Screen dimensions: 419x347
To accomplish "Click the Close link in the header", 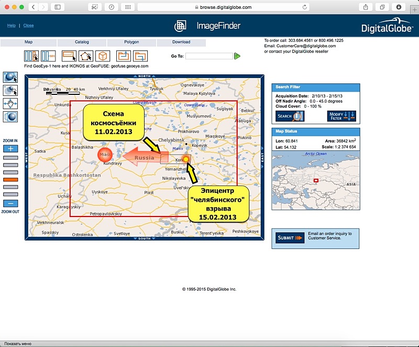I will pyautogui.click(x=28, y=25).
